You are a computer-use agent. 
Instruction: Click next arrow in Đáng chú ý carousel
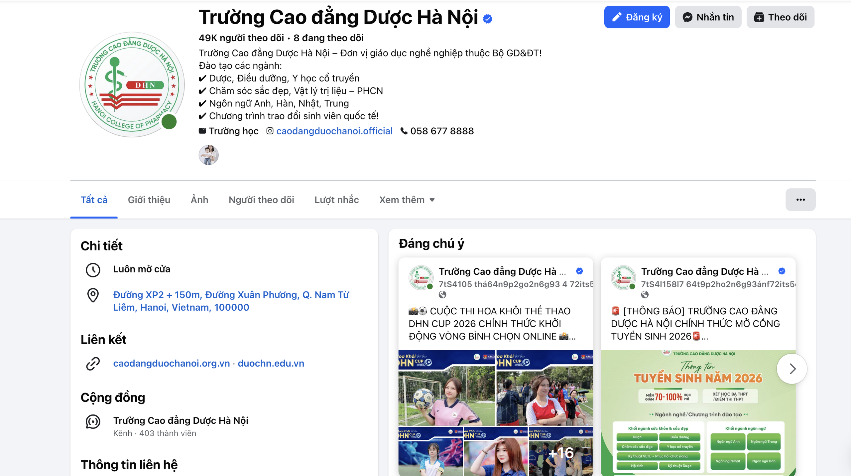pyautogui.click(x=792, y=369)
